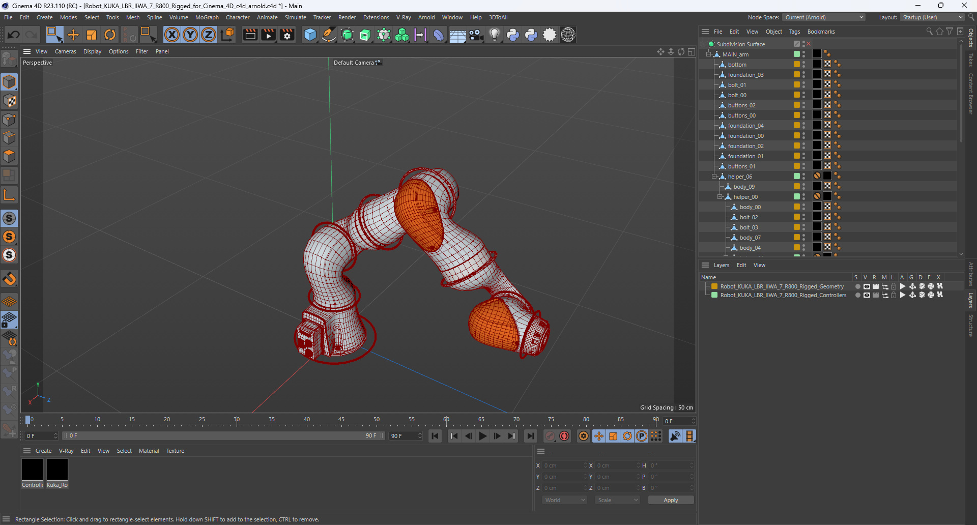The image size is (977, 525).
Task: Select the Kuka_Ro material thumbnail
Action: [x=57, y=470]
